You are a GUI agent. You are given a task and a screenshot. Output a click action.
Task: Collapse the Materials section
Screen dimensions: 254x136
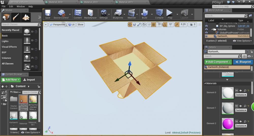point(205,83)
